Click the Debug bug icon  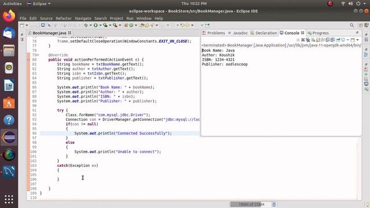point(86,25)
